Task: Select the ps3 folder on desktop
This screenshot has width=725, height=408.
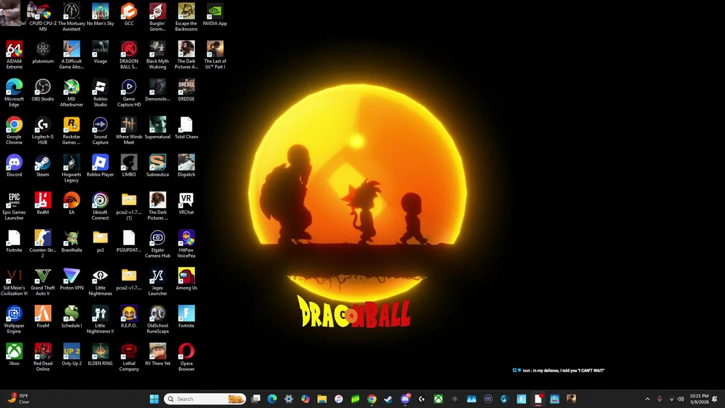Action: 100,241
